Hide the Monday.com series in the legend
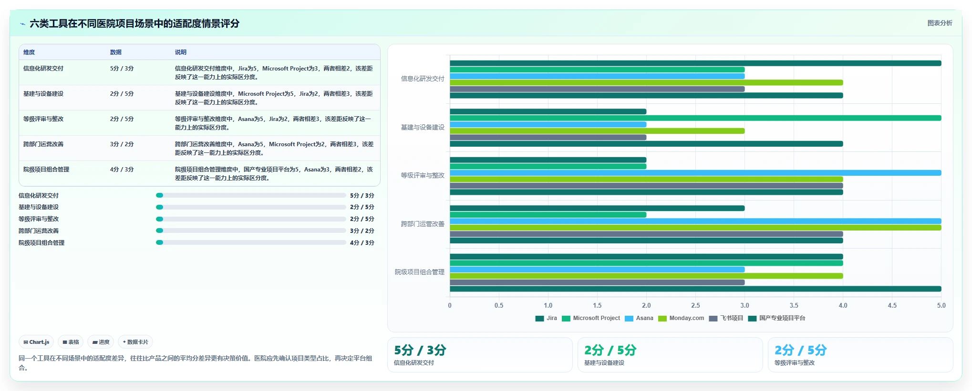The width and height of the screenshot is (972, 391). tap(681, 318)
